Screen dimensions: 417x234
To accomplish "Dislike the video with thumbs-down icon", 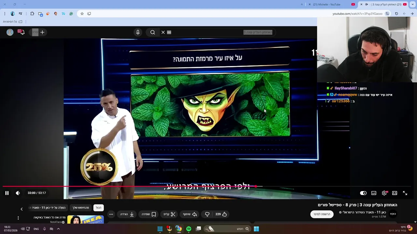I will tap(207, 214).
